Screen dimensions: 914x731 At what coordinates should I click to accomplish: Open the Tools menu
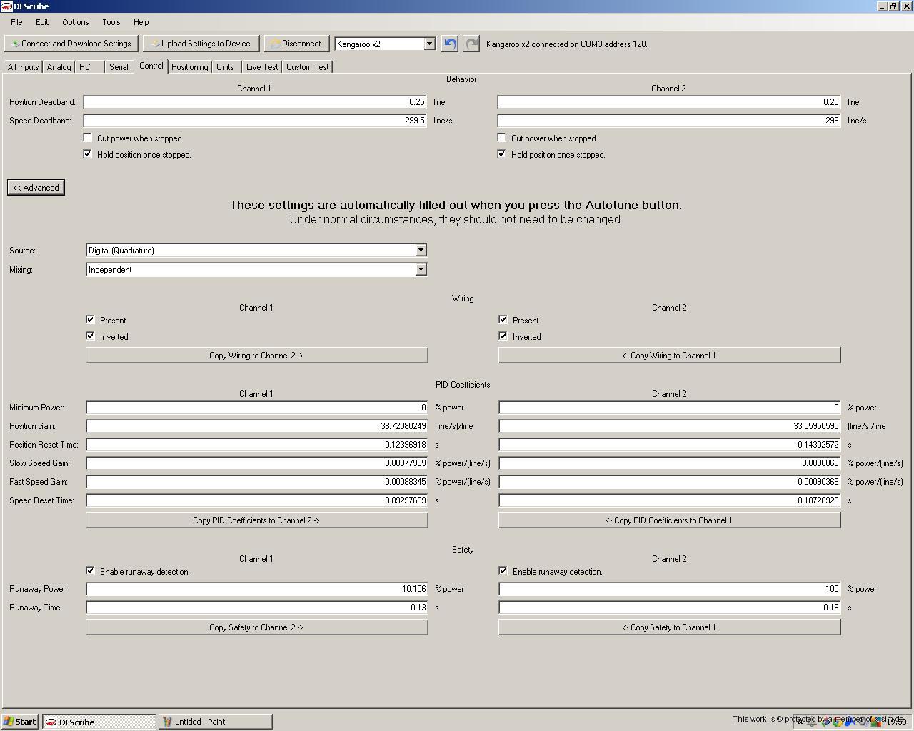point(111,22)
